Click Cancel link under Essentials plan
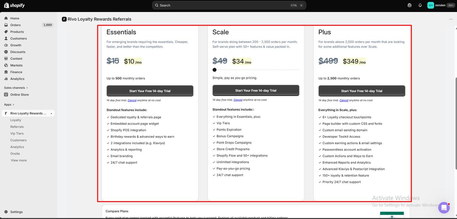Screen dimensions: 457x219 point(132,100)
